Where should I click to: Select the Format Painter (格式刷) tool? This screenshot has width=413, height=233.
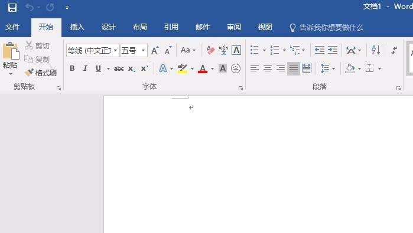click(x=41, y=73)
